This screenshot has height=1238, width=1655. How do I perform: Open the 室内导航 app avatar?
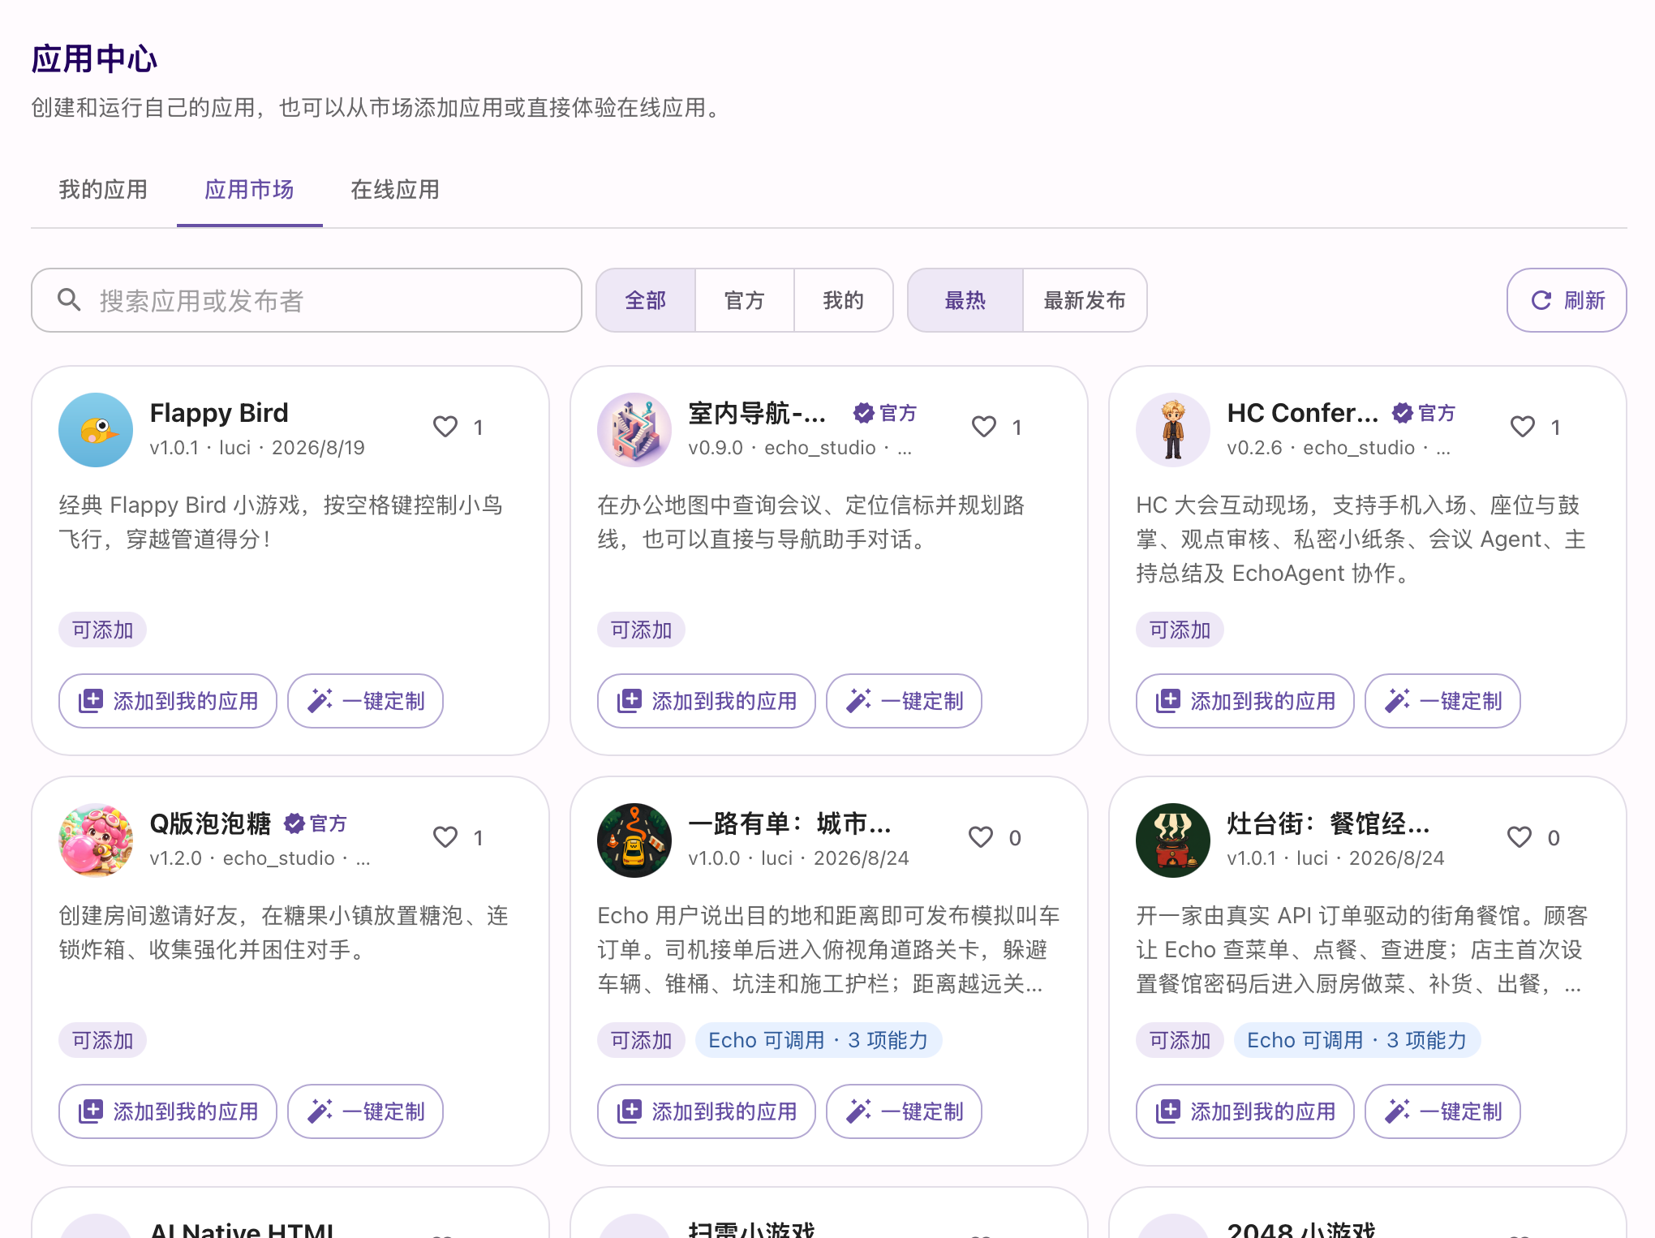pyautogui.click(x=634, y=430)
